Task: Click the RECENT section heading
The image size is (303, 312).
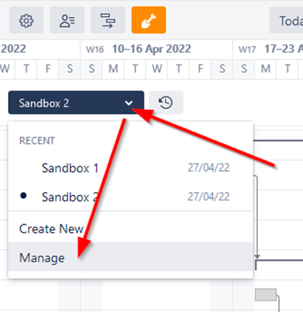Action: click(x=37, y=141)
